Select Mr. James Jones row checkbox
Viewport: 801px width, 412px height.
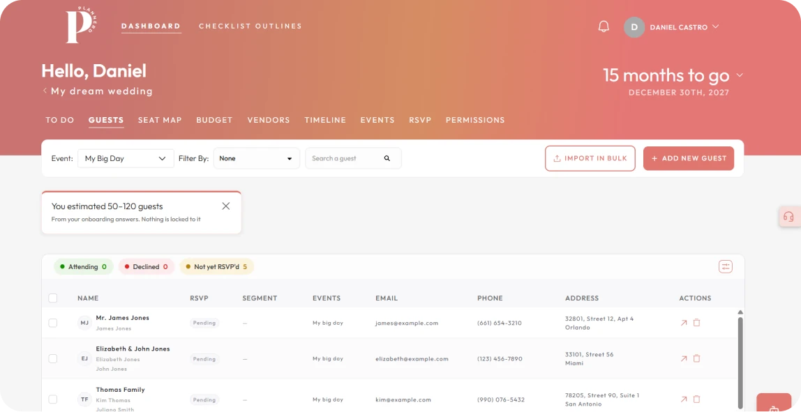(x=52, y=323)
